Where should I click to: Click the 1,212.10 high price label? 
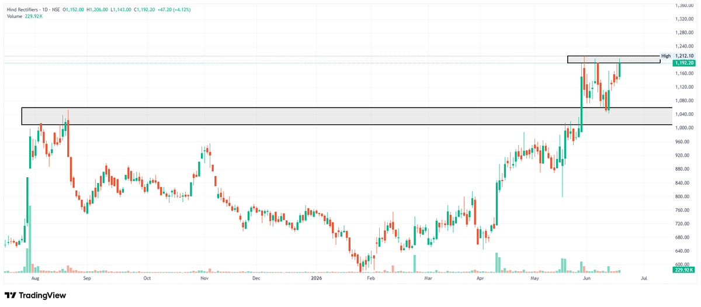[x=683, y=56]
